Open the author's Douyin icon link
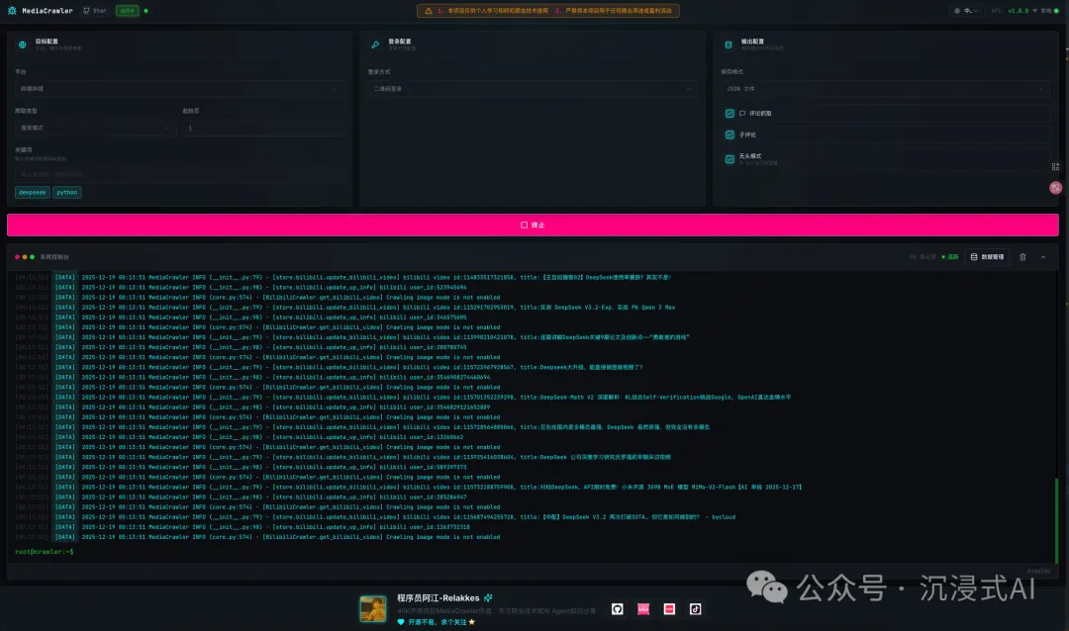 click(x=695, y=609)
